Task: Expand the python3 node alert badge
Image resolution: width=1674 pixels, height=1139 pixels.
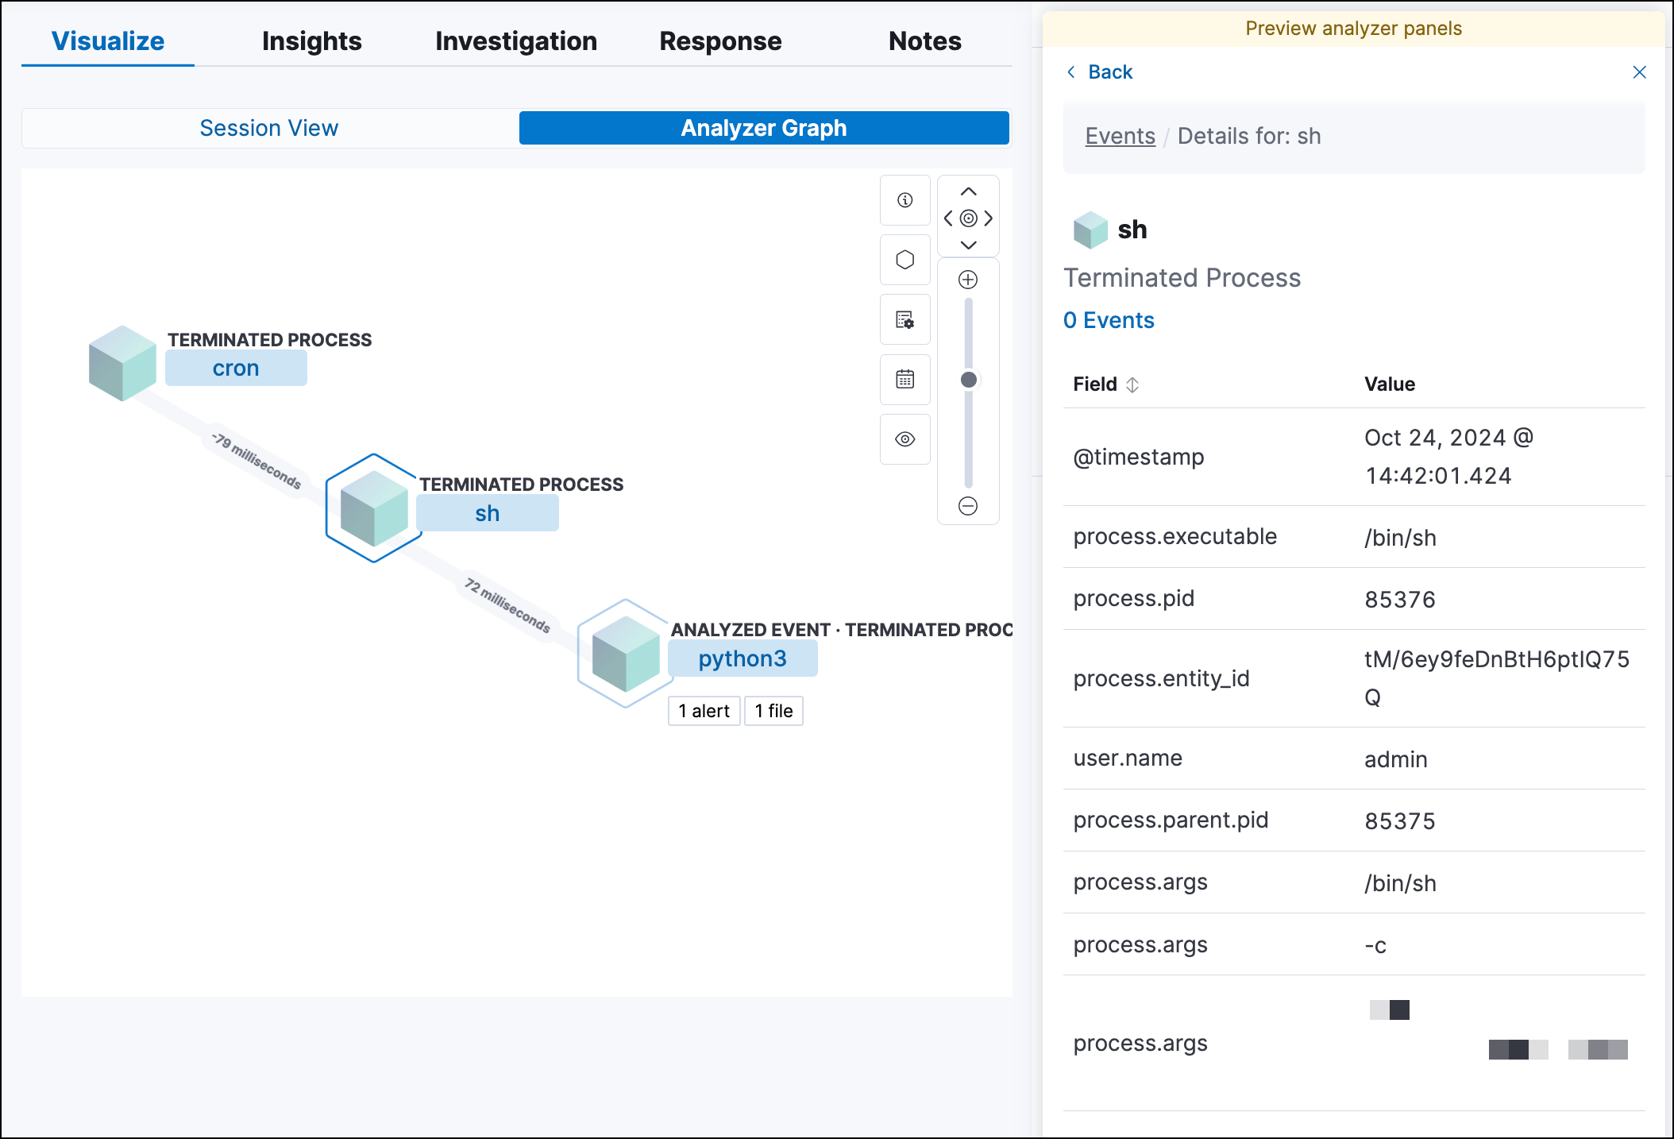Action: point(705,709)
